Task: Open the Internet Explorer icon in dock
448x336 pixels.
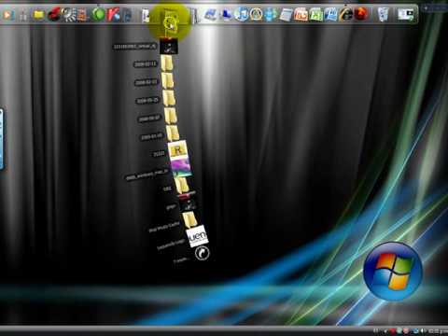Action: tap(346, 15)
